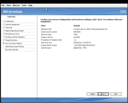This screenshot has width=128, height=103.
Task: Click the serial number value 99C5930
Action: (77, 32)
